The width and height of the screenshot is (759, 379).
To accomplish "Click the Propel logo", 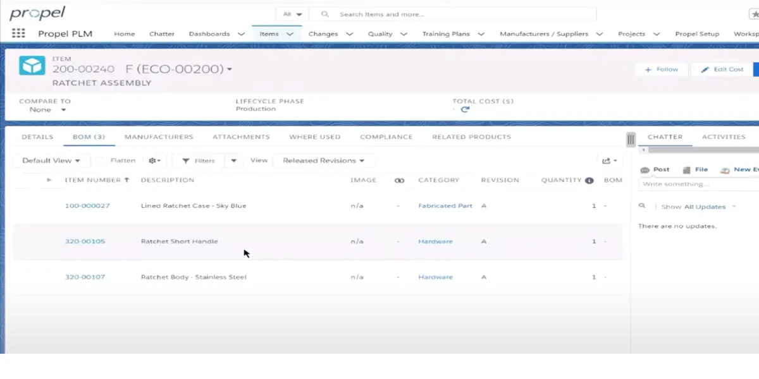I will [x=37, y=13].
